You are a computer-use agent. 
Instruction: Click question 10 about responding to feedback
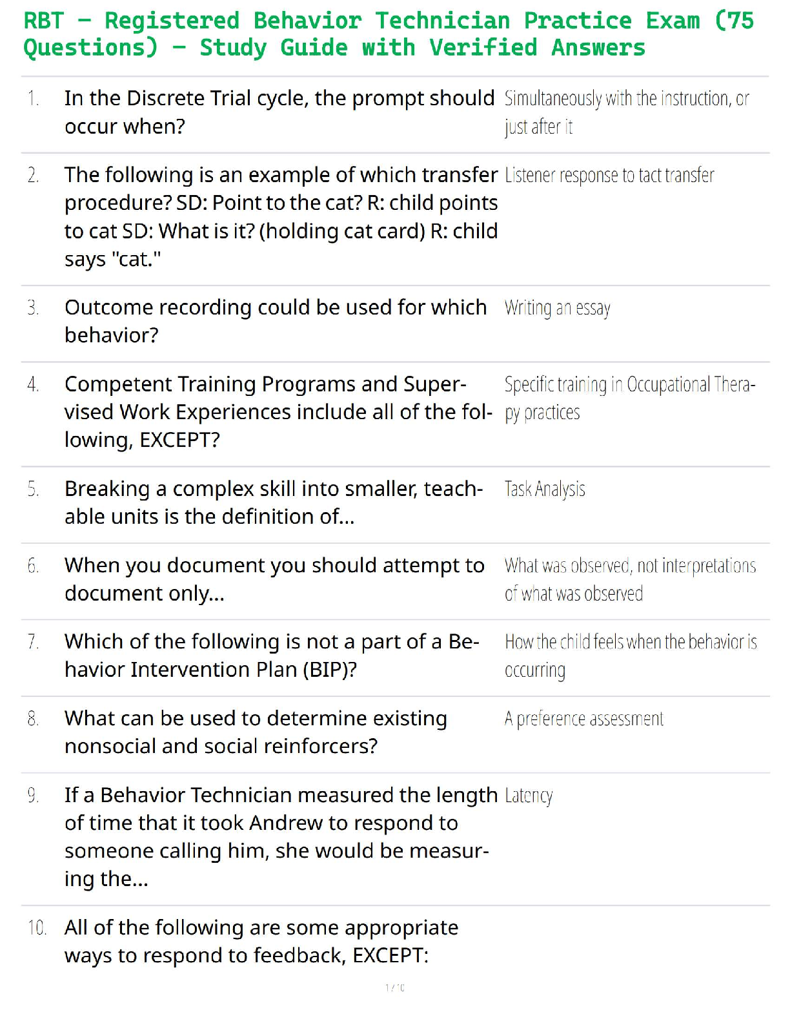[x=261, y=942]
